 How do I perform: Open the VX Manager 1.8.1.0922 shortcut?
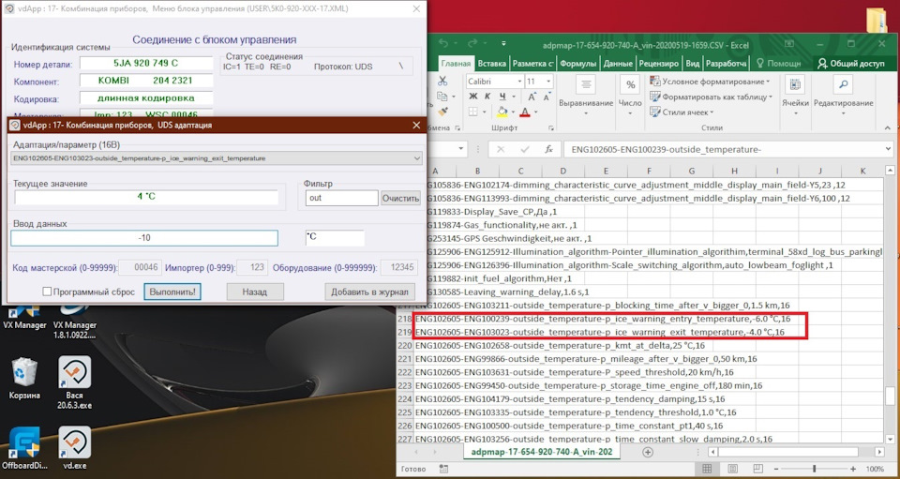75,322
